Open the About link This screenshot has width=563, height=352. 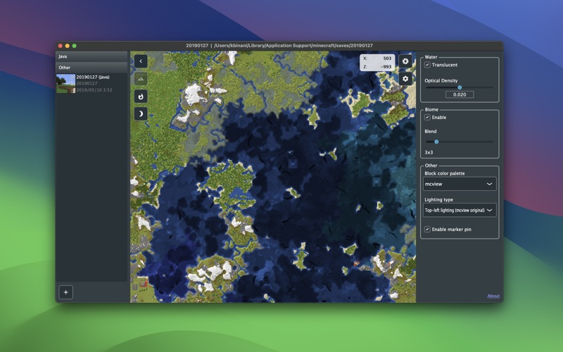pyautogui.click(x=493, y=296)
